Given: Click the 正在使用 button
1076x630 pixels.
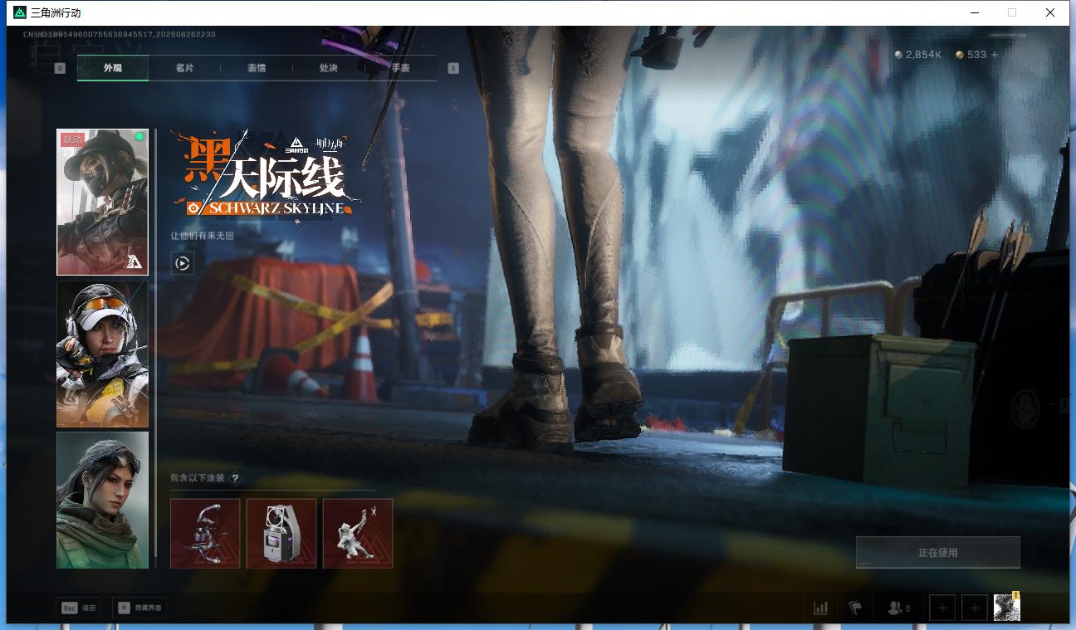Looking at the screenshot, I should 938,552.
